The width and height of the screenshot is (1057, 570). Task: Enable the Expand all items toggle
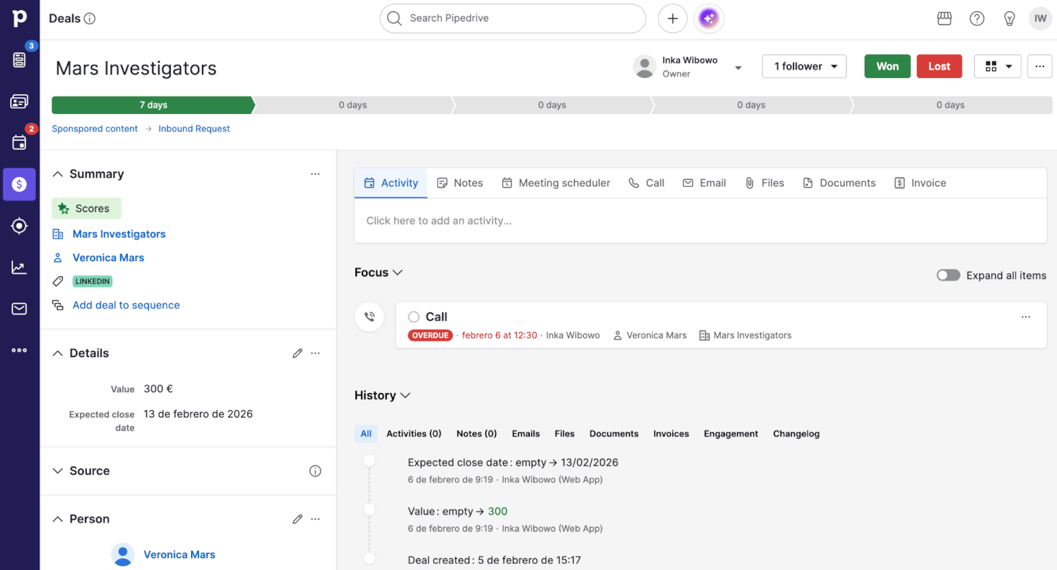tap(948, 275)
